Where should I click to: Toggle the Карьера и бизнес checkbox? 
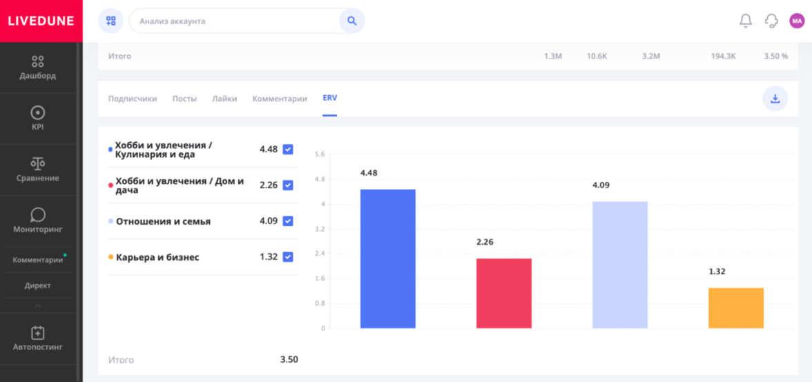click(288, 257)
